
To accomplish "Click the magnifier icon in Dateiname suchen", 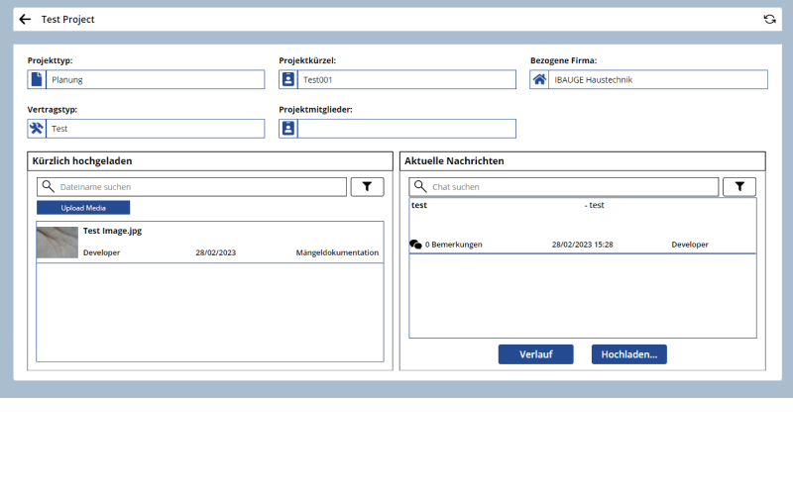I will coord(48,186).
